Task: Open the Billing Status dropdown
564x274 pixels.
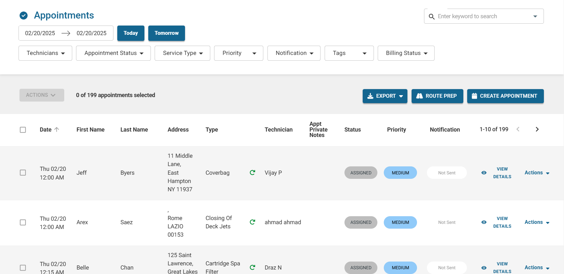Action: coord(406,53)
